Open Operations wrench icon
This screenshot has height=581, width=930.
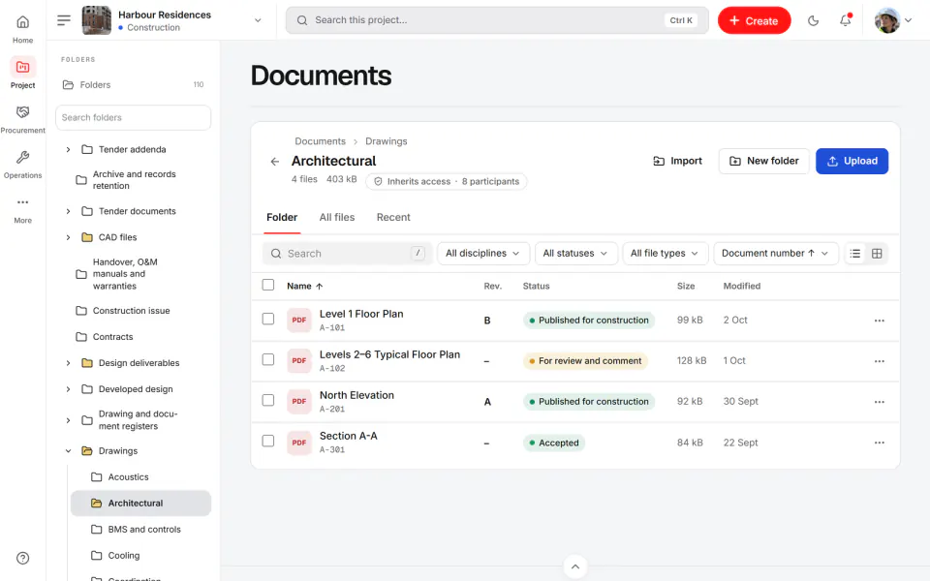tap(22, 157)
